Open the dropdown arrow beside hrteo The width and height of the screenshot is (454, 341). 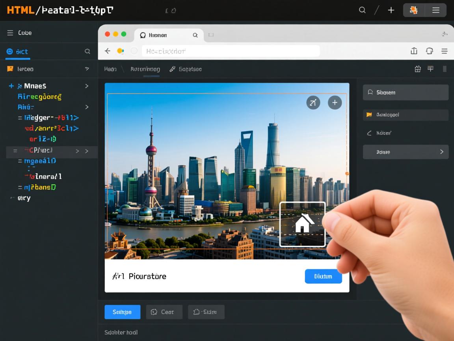pyautogui.click(x=87, y=69)
